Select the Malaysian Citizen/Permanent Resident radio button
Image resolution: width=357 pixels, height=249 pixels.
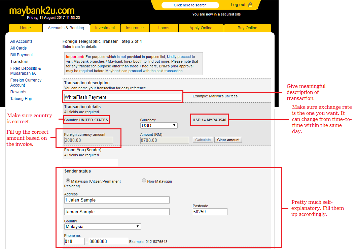point(68,180)
